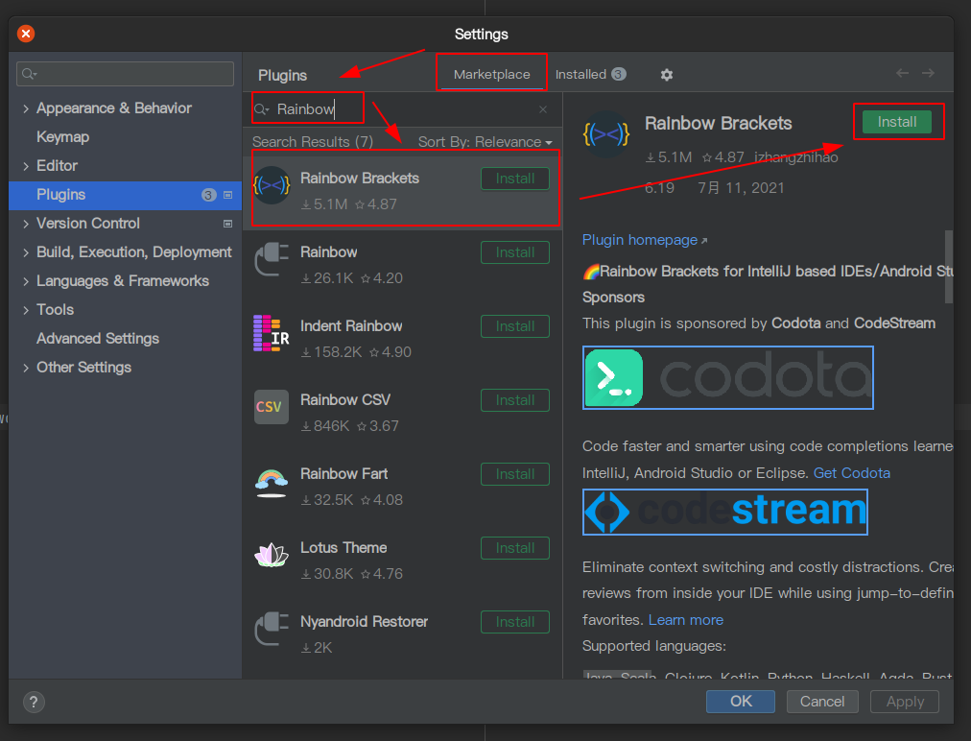Viewport: 971px width, 741px height.
Task: Click the Apply button
Action: tap(905, 702)
